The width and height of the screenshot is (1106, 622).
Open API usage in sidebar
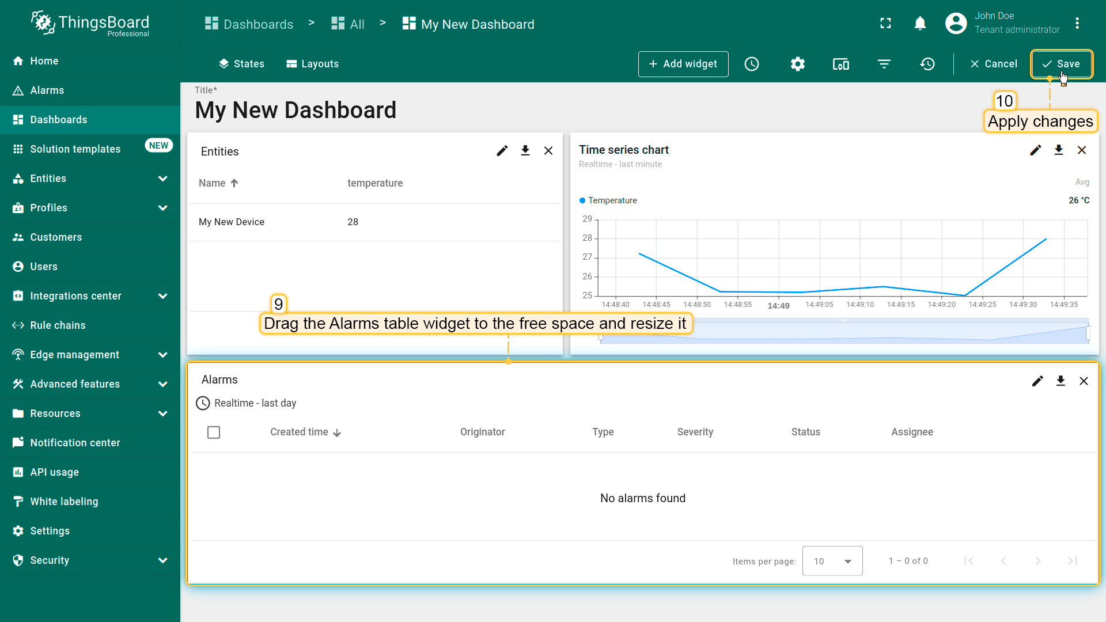coord(90,472)
